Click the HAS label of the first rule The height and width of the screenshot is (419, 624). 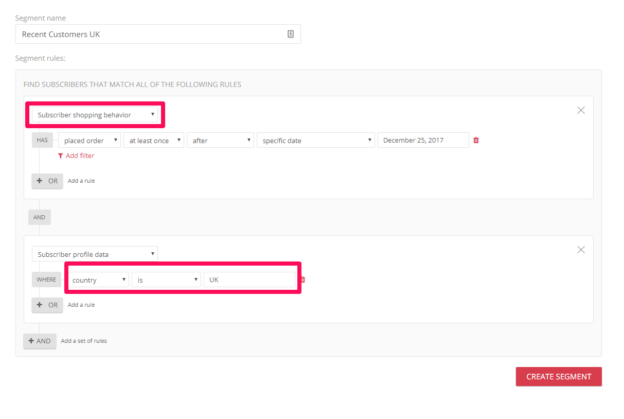click(42, 140)
